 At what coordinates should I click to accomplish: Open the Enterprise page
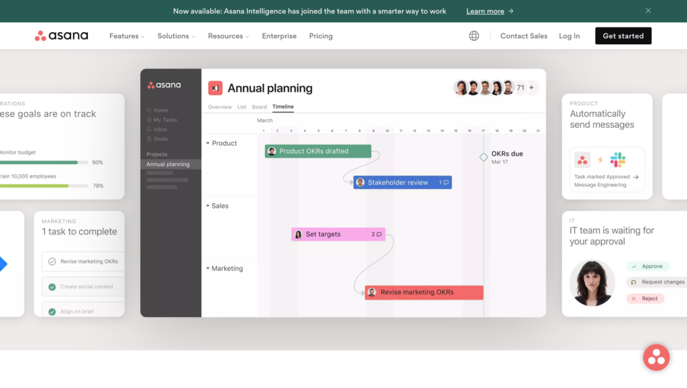click(279, 36)
